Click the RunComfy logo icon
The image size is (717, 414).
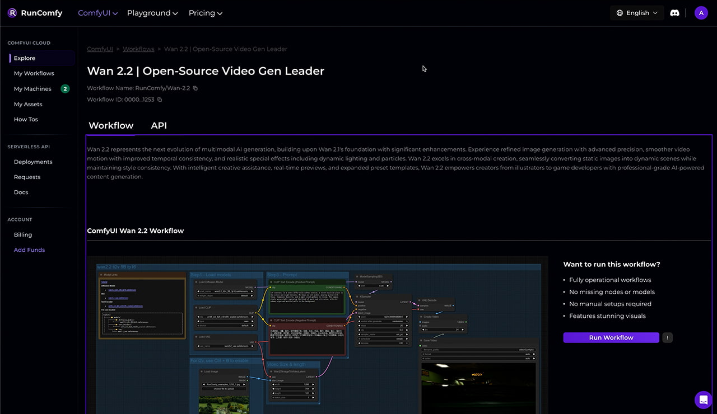12,13
